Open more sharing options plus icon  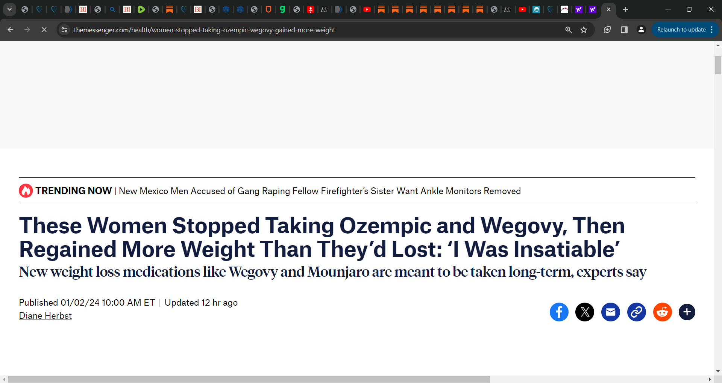pos(687,312)
